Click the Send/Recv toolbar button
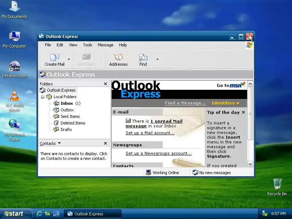The width and height of the screenshot is (292, 219). coord(87,60)
